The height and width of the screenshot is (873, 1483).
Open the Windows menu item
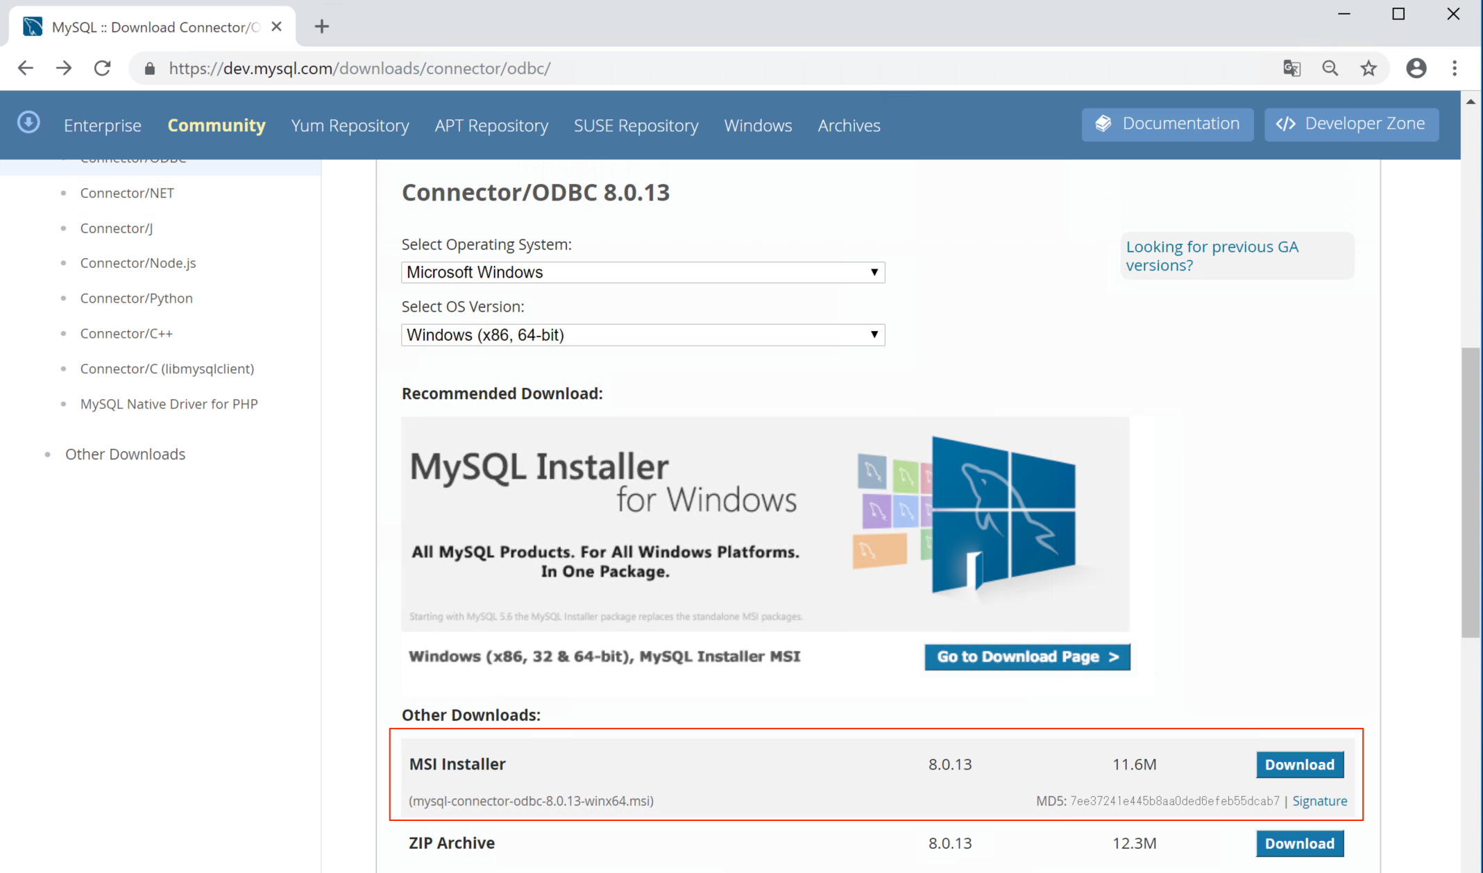coord(758,125)
